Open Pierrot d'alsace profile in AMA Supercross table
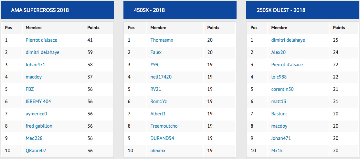 coord(41,40)
